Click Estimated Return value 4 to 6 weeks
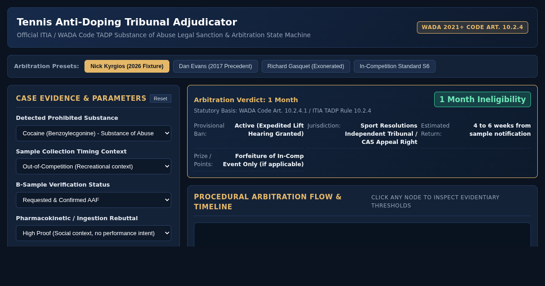The height and width of the screenshot is (286, 545). (x=500, y=130)
